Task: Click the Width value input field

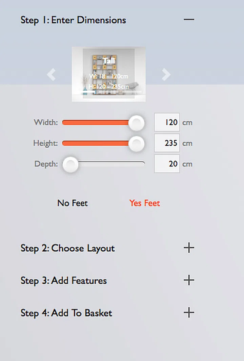Action: coord(167,122)
